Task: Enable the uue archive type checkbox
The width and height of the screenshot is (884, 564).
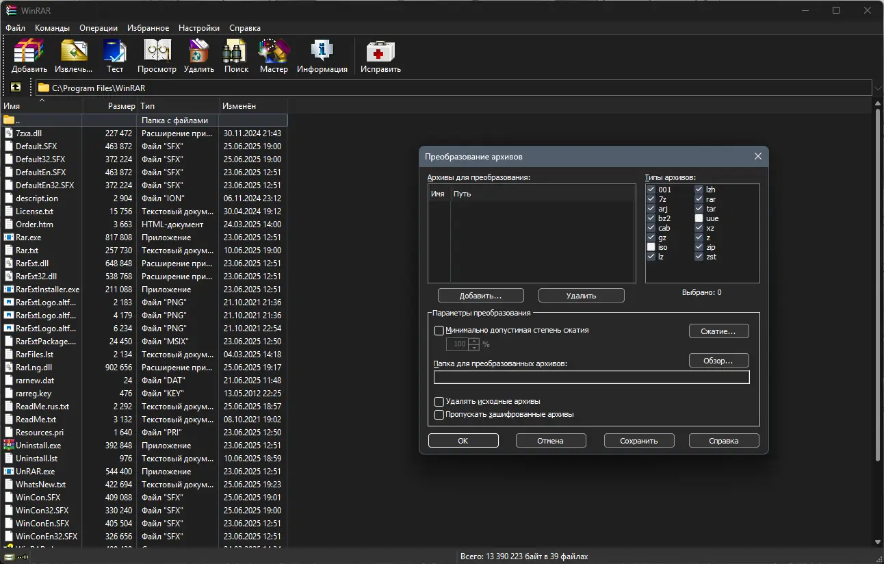Action: click(x=699, y=218)
